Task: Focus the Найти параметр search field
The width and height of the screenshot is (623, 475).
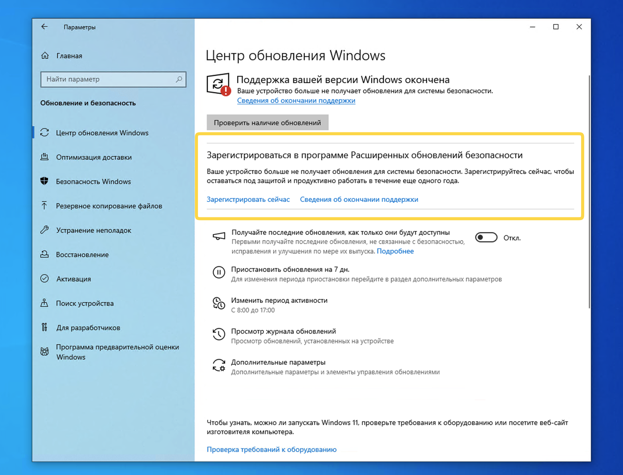Action: (x=113, y=79)
